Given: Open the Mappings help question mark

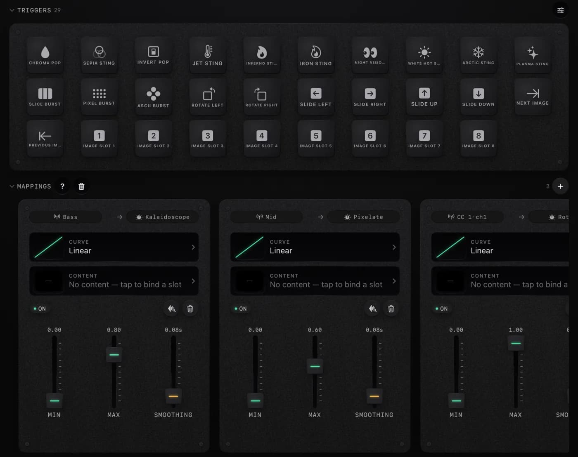Looking at the screenshot, I should click(62, 186).
